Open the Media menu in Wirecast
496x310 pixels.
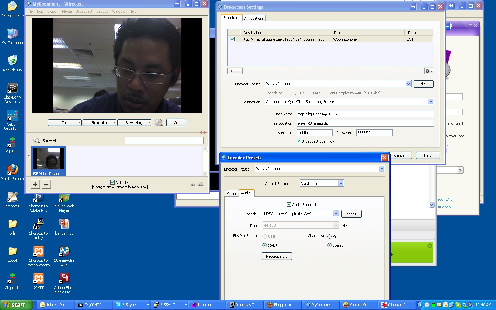click(67, 11)
